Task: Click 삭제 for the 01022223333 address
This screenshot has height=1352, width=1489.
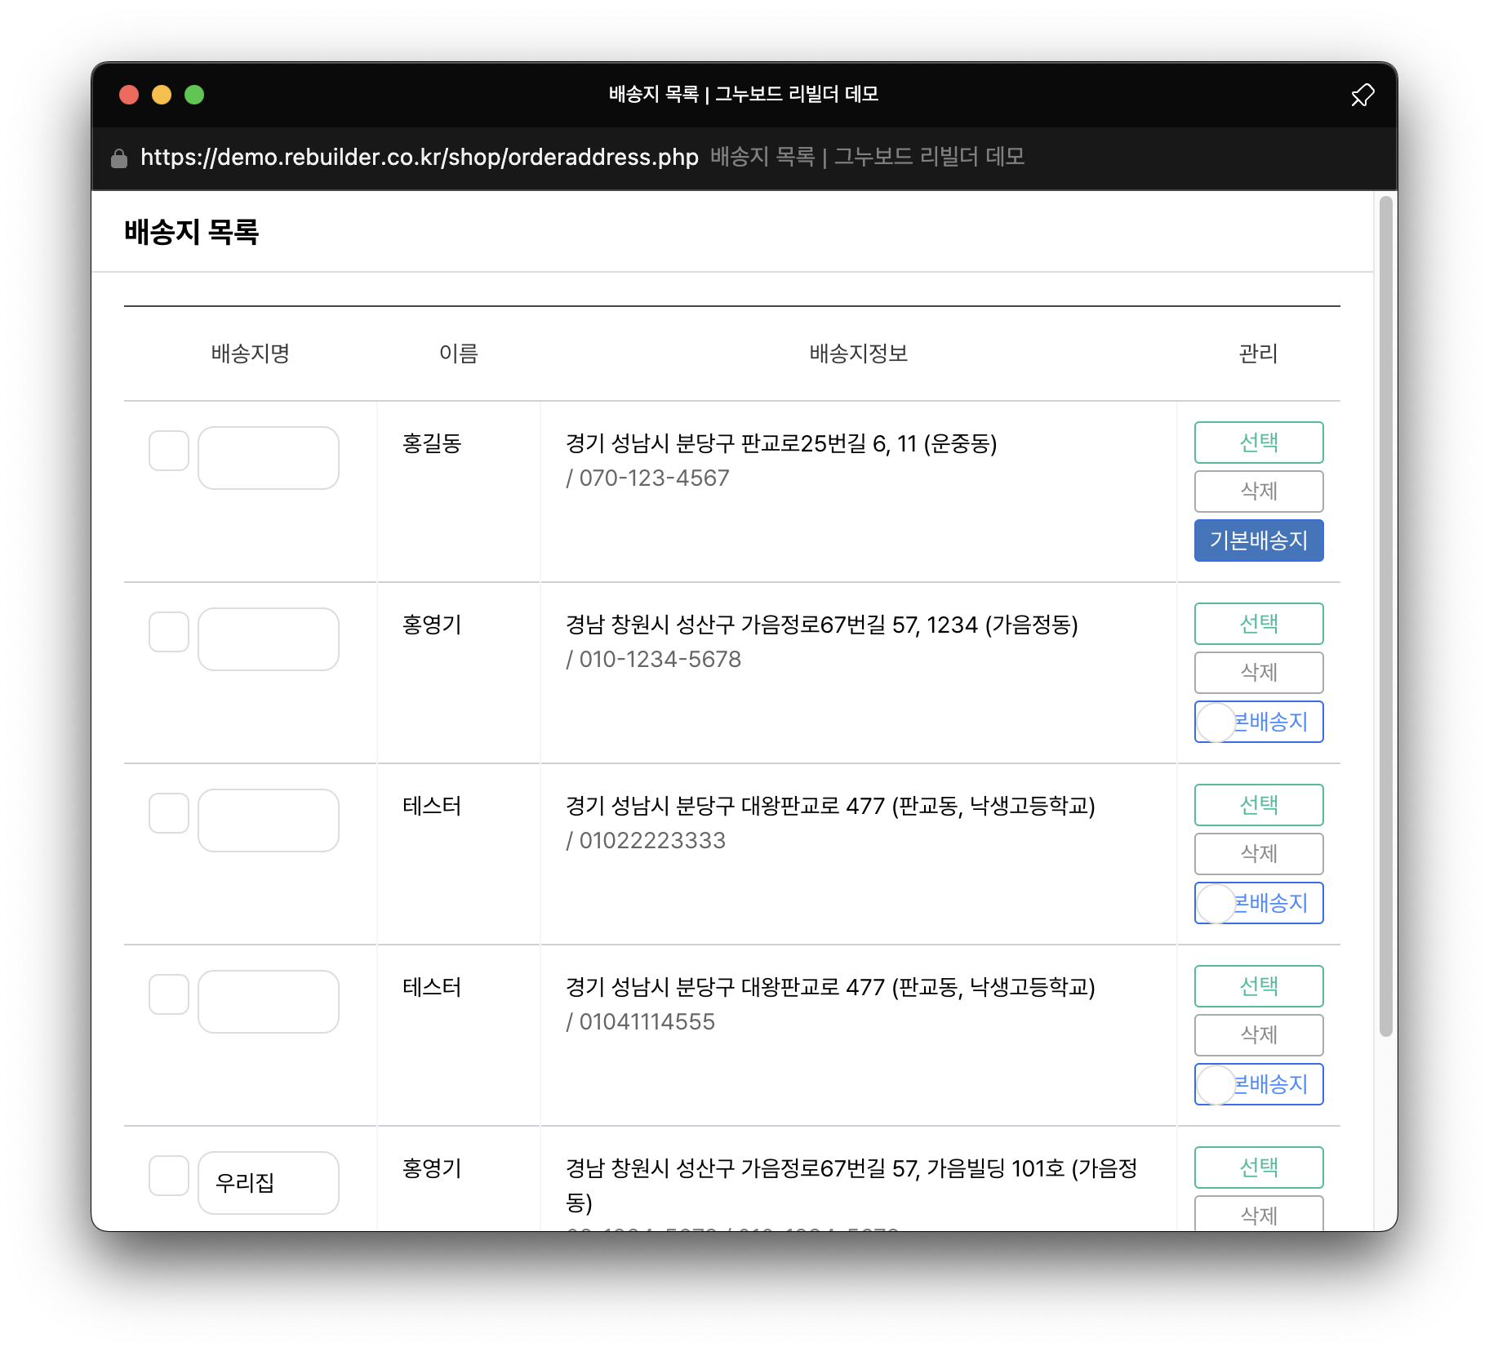Action: 1259,854
